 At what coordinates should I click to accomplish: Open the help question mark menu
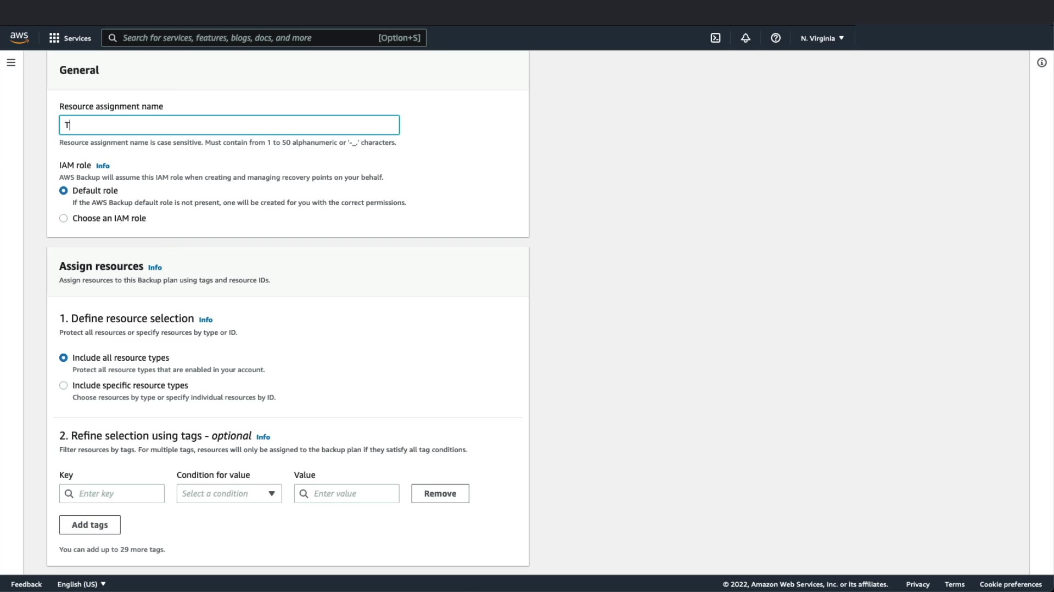tap(775, 38)
